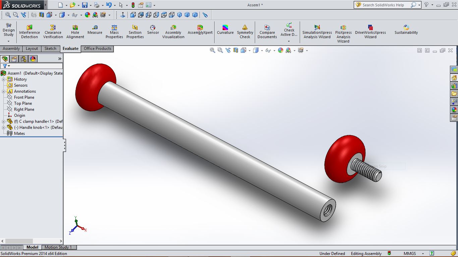
Task: Expand the Annotations tree node
Action: pyautogui.click(x=4, y=91)
